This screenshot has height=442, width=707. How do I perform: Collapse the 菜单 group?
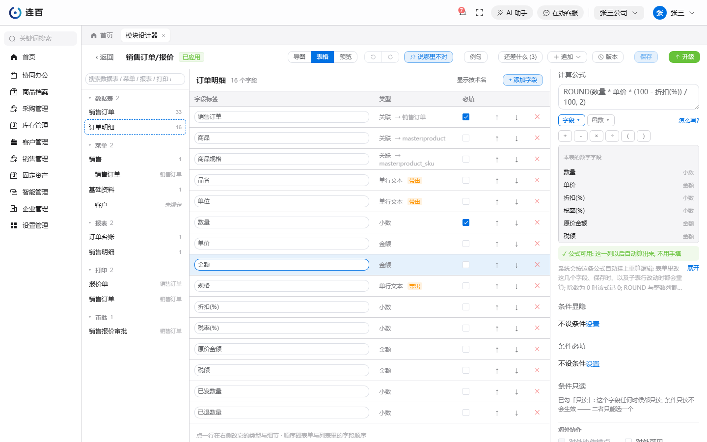(x=90, y=145)
